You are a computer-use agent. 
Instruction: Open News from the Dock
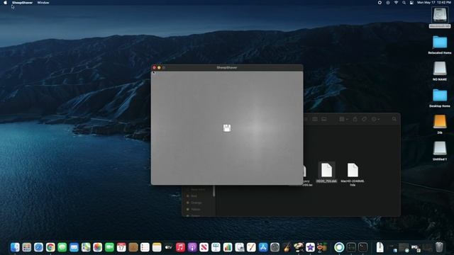204,247
